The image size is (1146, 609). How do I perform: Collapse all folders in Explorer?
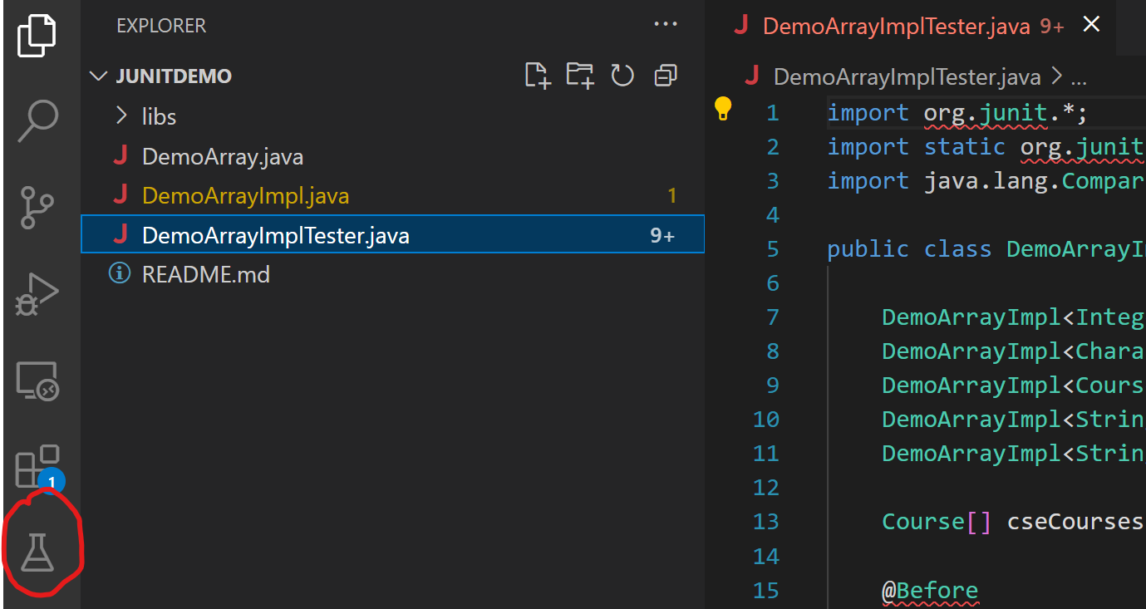[x=665, y=75]
